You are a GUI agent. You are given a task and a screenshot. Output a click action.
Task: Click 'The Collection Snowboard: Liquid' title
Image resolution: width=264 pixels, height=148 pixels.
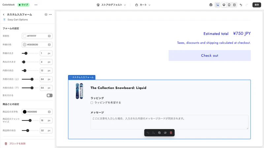coord(118,88)
